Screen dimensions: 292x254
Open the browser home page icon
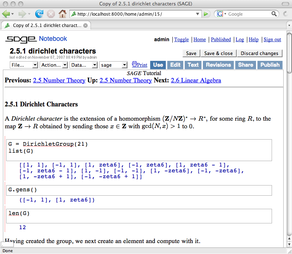63,14
